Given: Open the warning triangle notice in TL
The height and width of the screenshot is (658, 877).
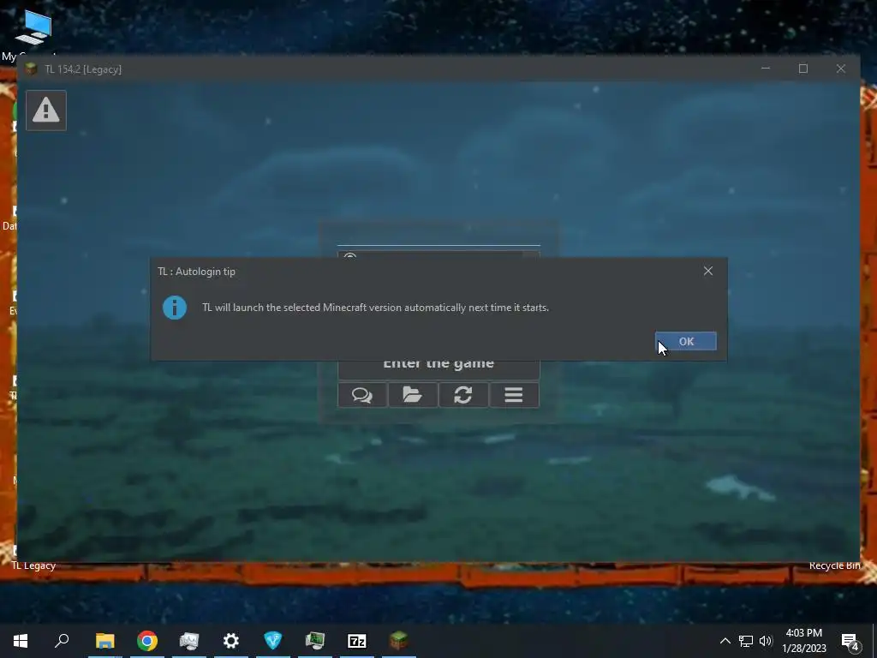Looking at the screenshot, I should coord(46,111).
